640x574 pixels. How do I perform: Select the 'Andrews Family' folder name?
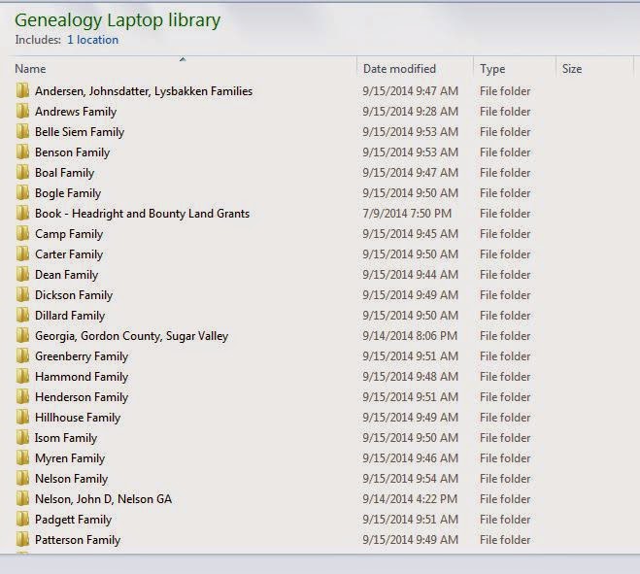[x=76, y=112]
